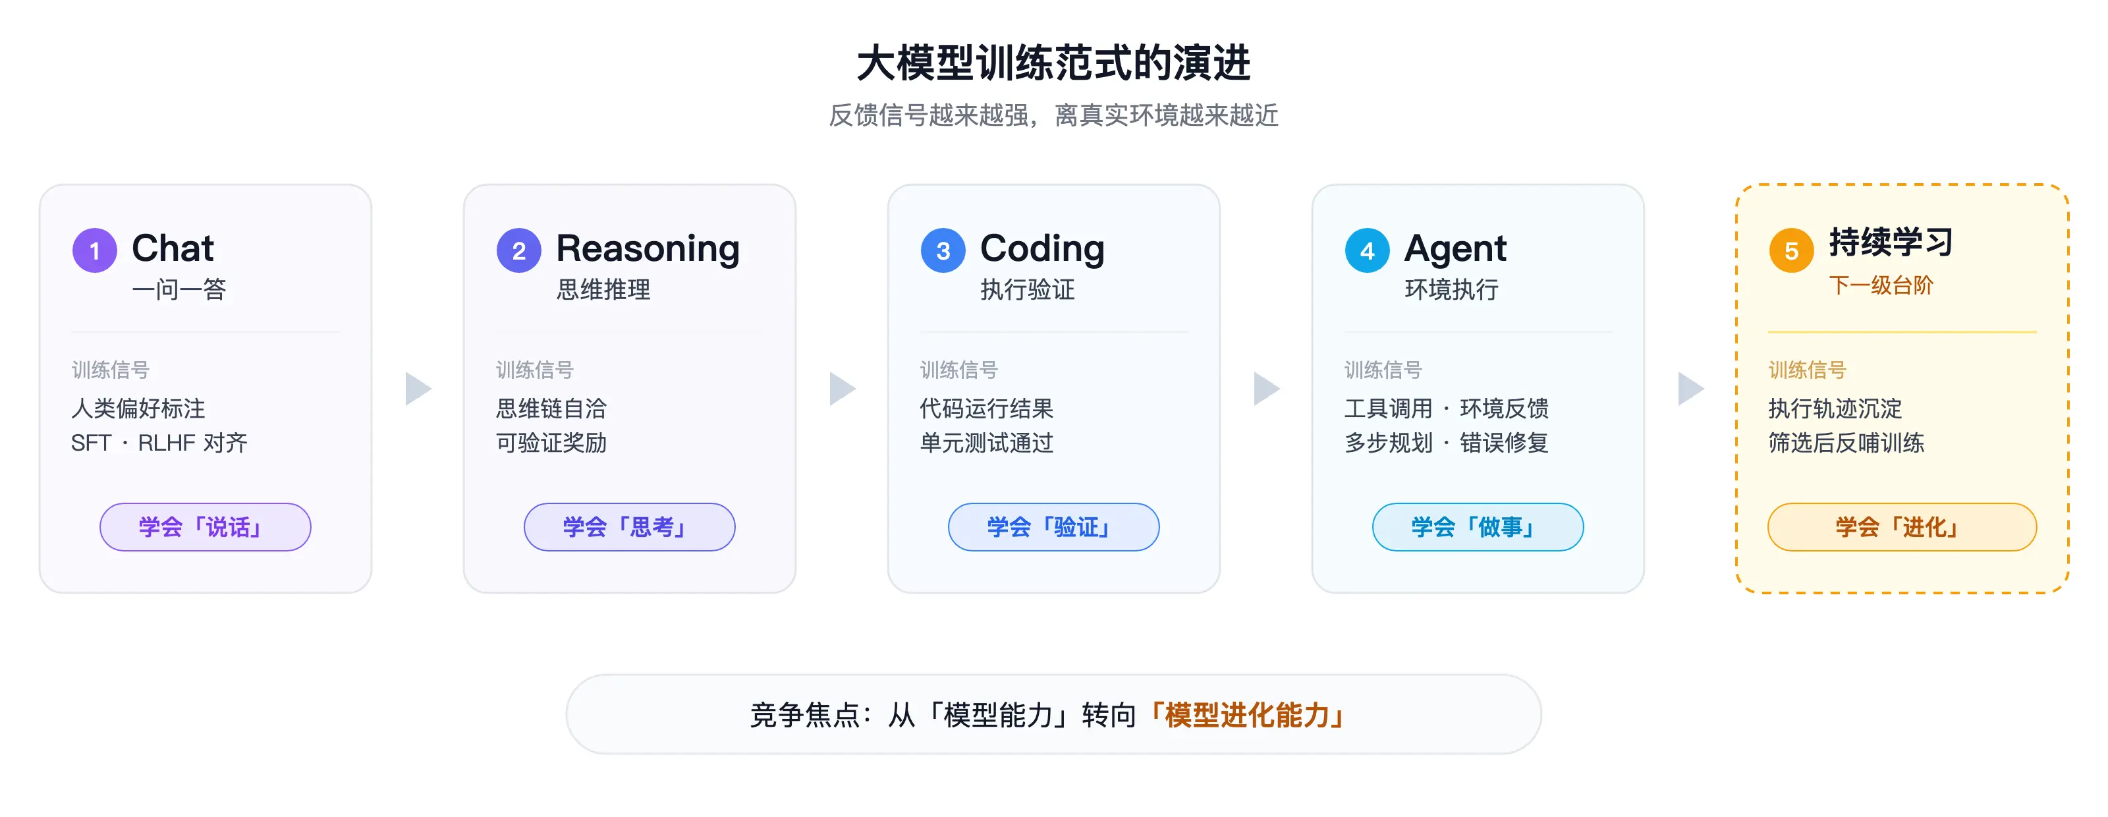The width and height of the screenshot is (2108, 817).
Task: Click the number 2 Reasoning circle badge
Action: pos(519,250)
